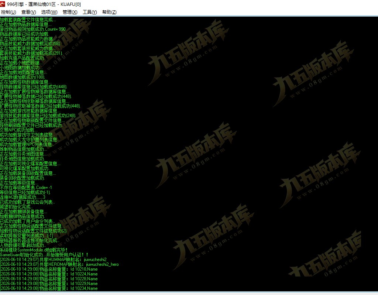Select log line 游戏物品规则加载成功.Count= 990
The image size is (378, 295).
(33, 29)
